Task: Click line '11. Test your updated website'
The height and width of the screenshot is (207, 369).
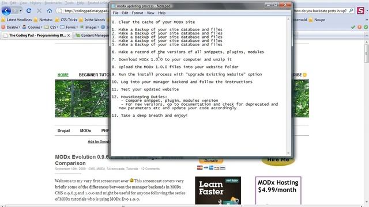Action: tap(145, 90)
